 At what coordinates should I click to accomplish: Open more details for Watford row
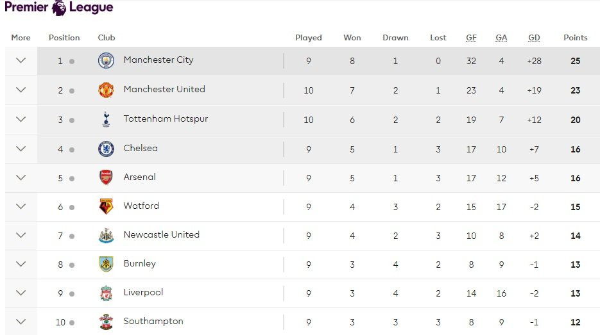(x=21, y=206)
